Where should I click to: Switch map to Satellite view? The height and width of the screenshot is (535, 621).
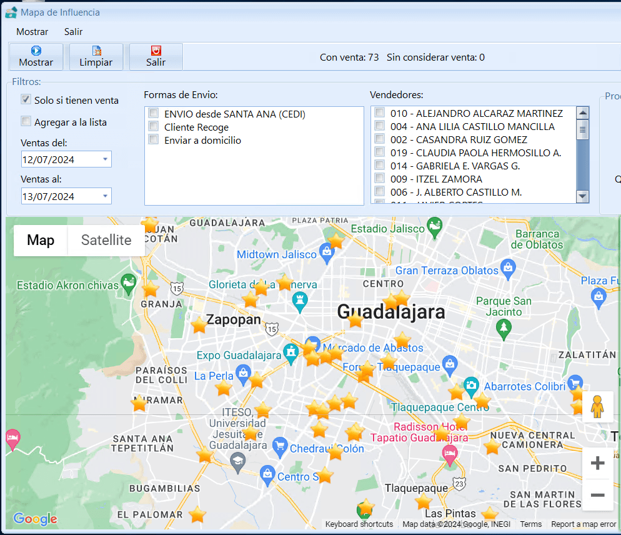106,241
